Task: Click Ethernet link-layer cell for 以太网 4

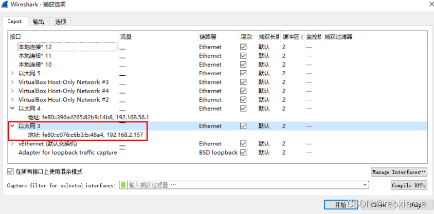Action: (210, 109)
